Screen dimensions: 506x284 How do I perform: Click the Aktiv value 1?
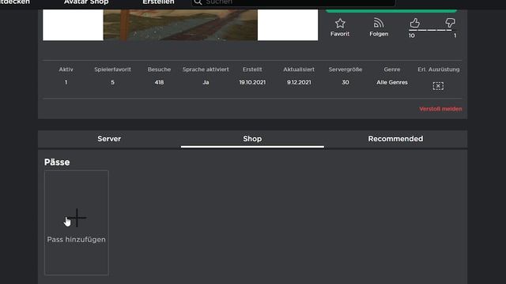[66, 82]
